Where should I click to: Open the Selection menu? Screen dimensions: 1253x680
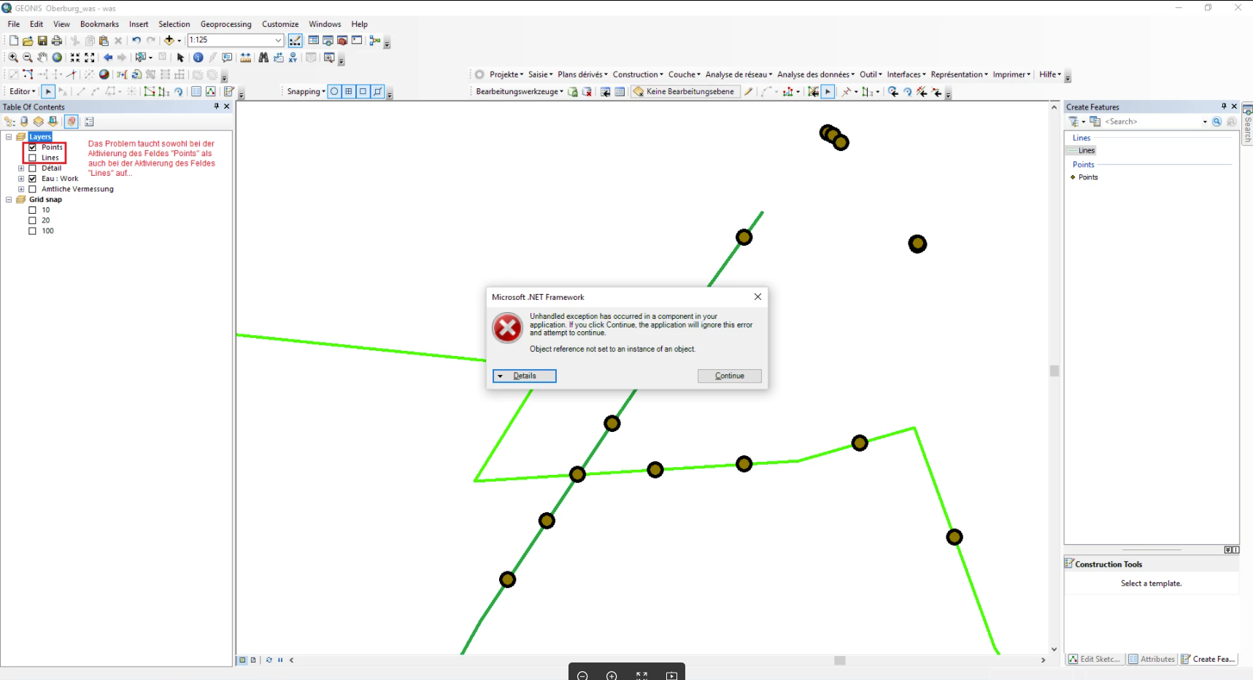(x=174, y=24)
